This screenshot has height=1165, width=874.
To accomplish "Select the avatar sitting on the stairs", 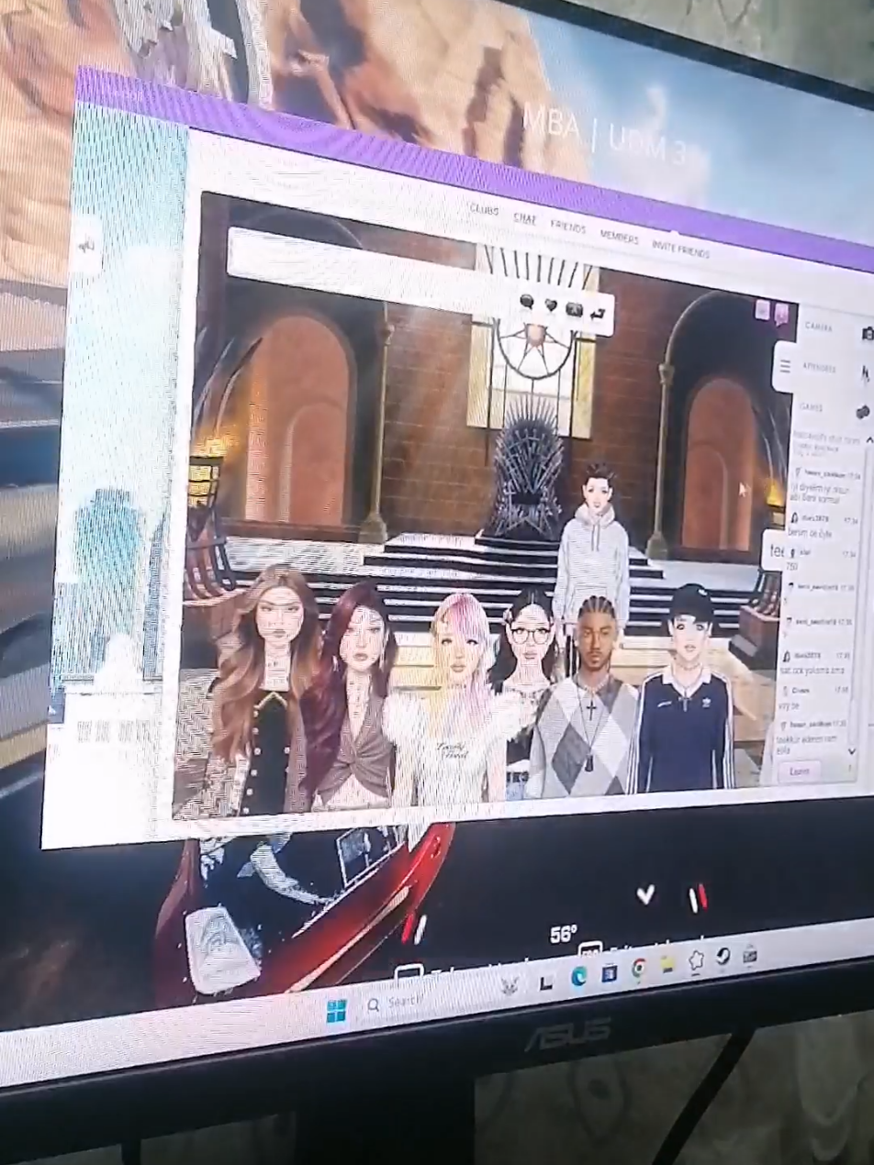I will coord(595,543).
